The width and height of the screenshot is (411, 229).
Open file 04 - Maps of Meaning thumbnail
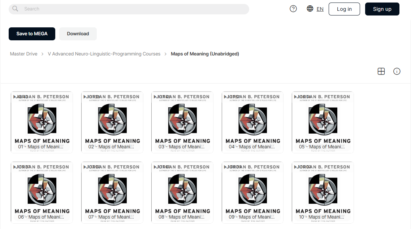[x=253, y=122]
